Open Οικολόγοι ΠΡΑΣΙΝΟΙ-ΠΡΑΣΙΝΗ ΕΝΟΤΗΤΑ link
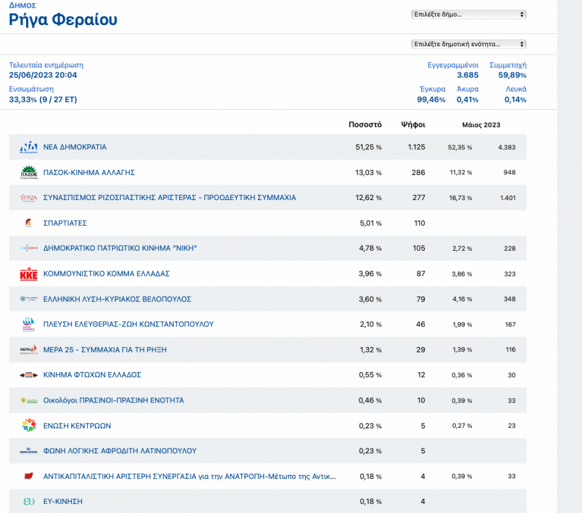The width and height of the screenshot is (582, 513). tap(113, 400)
